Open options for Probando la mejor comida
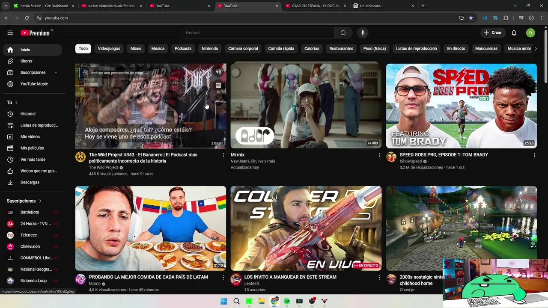The width and height of the screenshot is (548, 308). pyautogui.click(x=223, y=278)
